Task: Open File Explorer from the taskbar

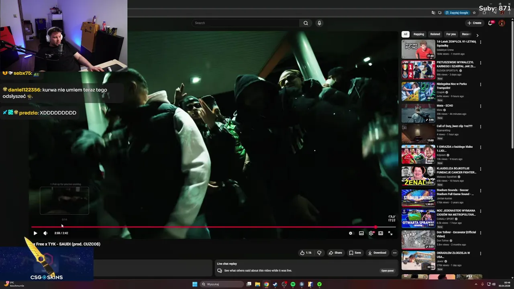Action: tap(257, 284)
